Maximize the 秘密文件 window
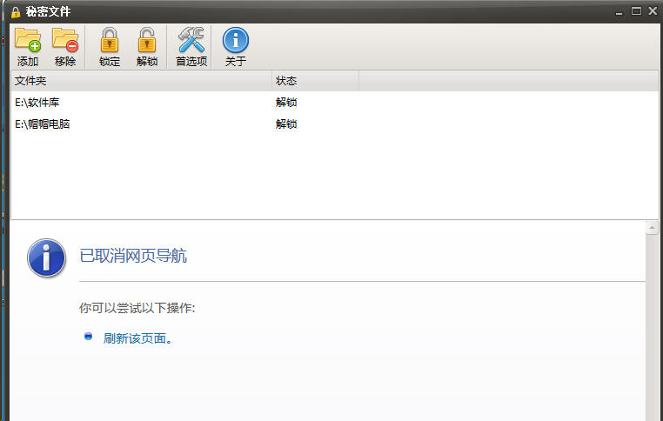This screenshot has width=663, height=421. pos(636,10)
